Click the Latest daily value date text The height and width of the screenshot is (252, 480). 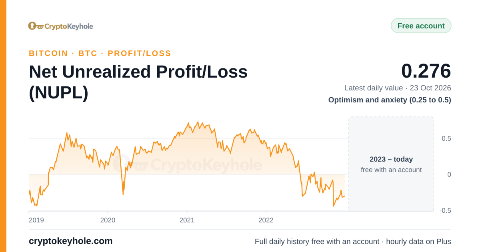398,88
